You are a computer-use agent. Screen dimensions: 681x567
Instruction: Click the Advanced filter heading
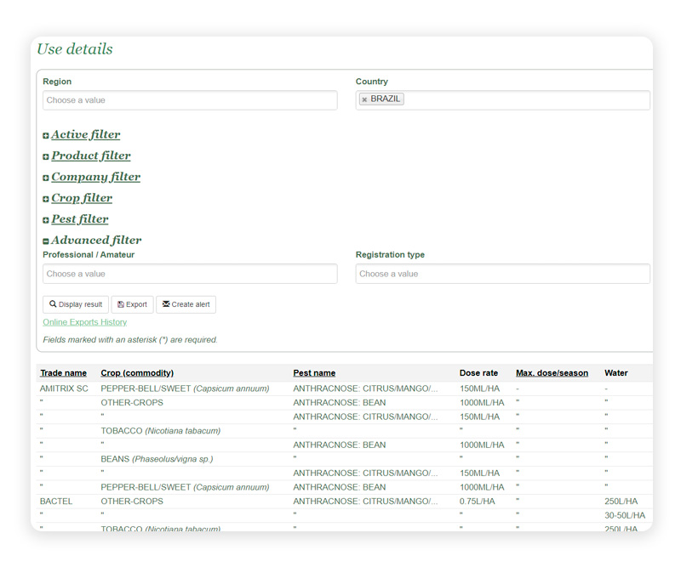pos(96,240)
